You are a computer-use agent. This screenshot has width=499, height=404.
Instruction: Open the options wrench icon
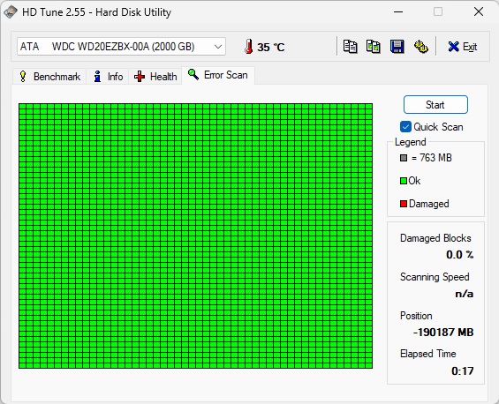(x=420, y=47)
